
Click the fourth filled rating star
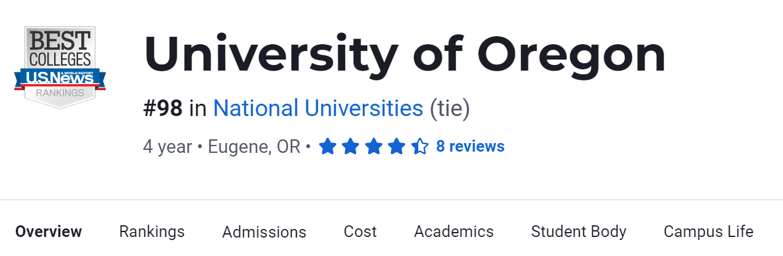click(x=397, y=147)
